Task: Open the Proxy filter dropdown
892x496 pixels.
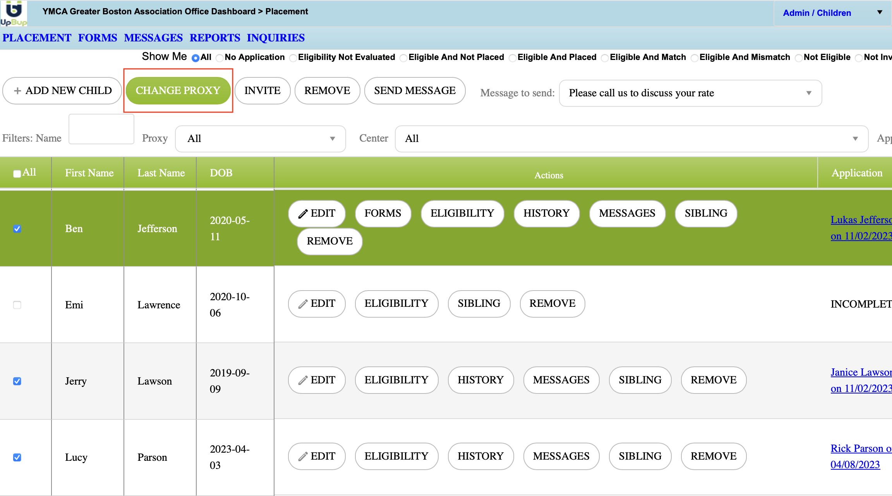Action: tap(260, 139)
